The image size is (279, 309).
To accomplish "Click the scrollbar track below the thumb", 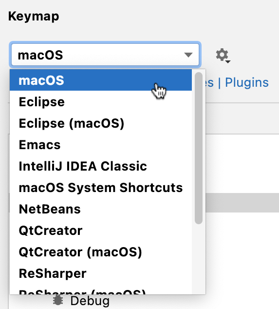I will pos(199,258).
